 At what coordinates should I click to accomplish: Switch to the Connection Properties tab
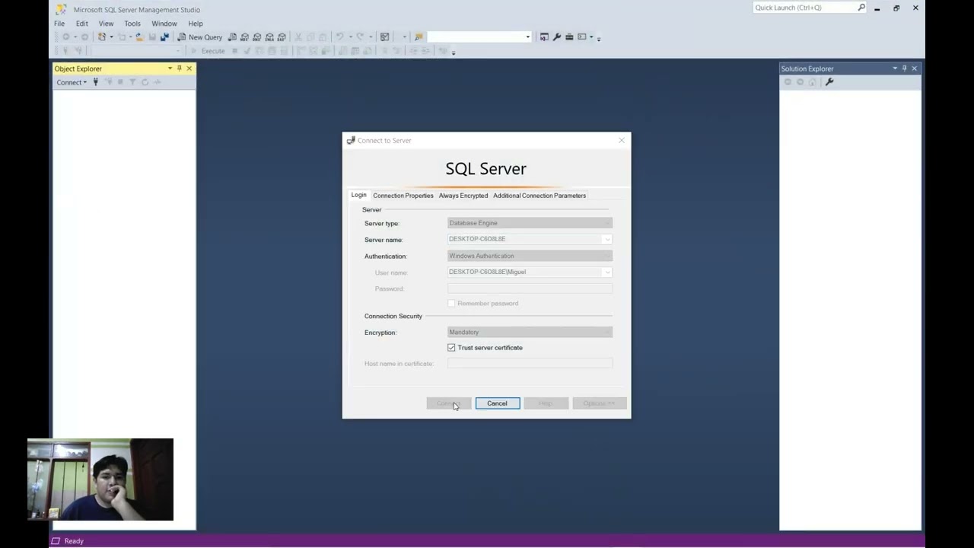click(x=403, y=196)
